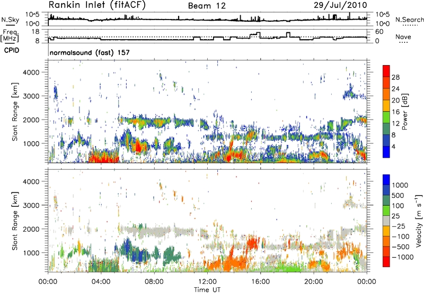Click the 'N.Search' legend label

[x=409, y=20]
